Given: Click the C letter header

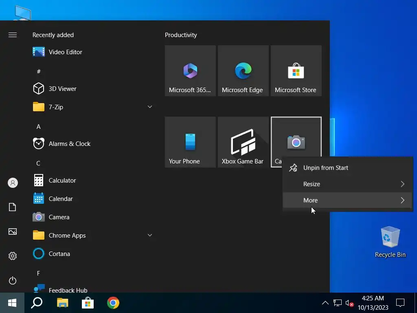Looking at the screenshot, I should (x=38, y=163).
